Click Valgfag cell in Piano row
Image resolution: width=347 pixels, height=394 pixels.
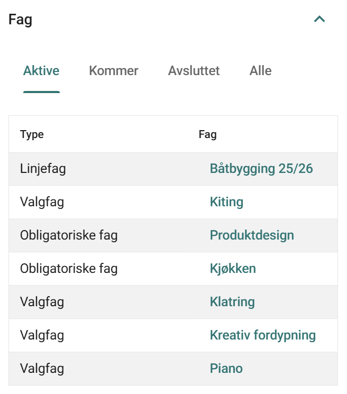(42, 369)
